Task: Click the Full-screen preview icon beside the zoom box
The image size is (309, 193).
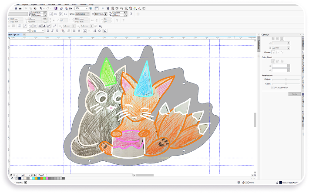Action: pos(91,8)
